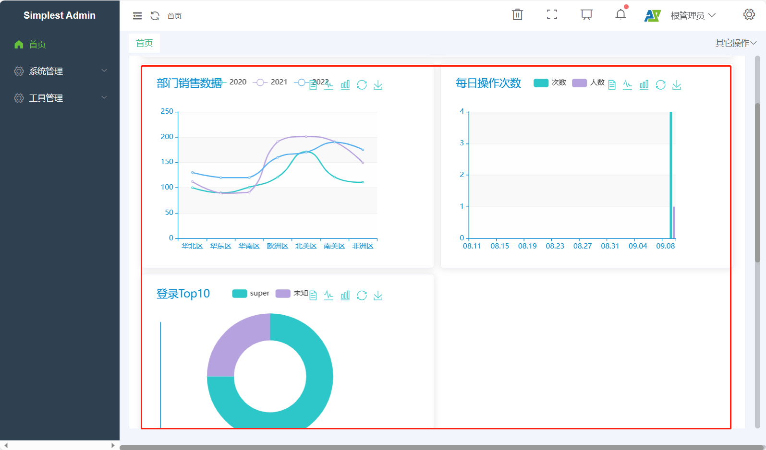Open the settings gear in the top-right corner

pyautogui.click(x=749, y=15)
